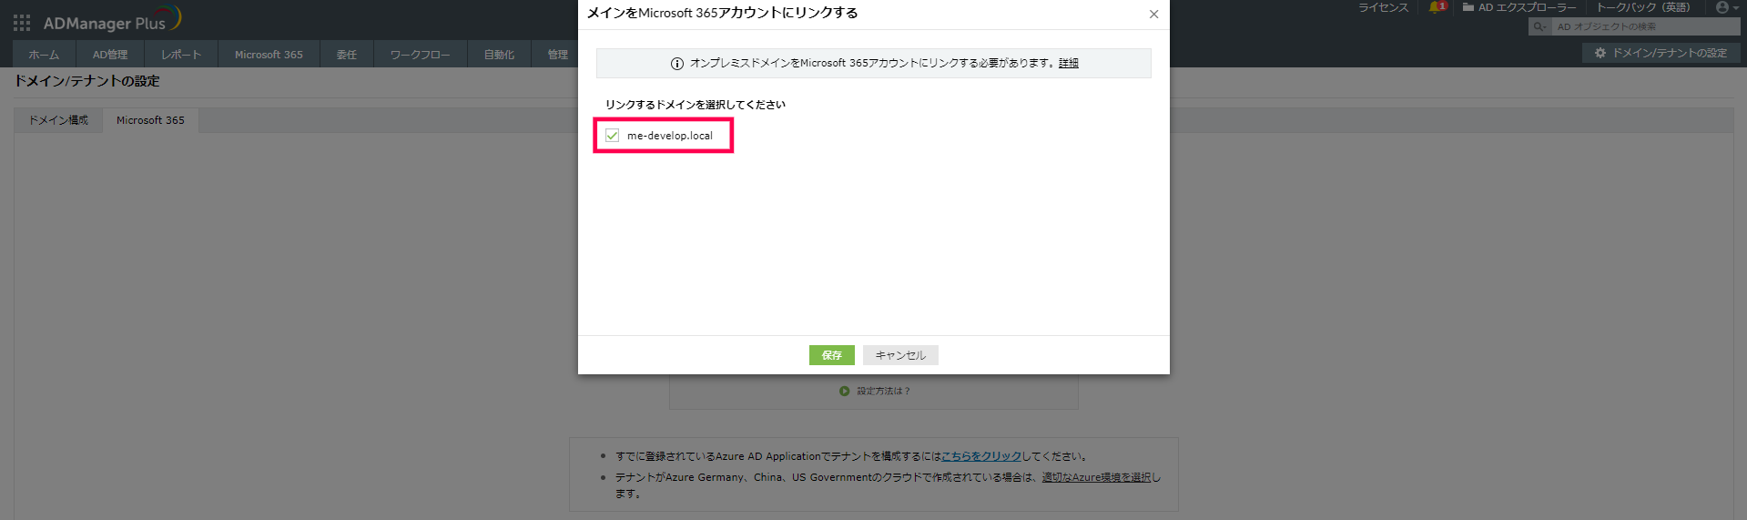The width and height of the screenshot is (1747, 520).
Task: Click the リンクするドメインを選択してください text
Action: click(x=695, y=105)
